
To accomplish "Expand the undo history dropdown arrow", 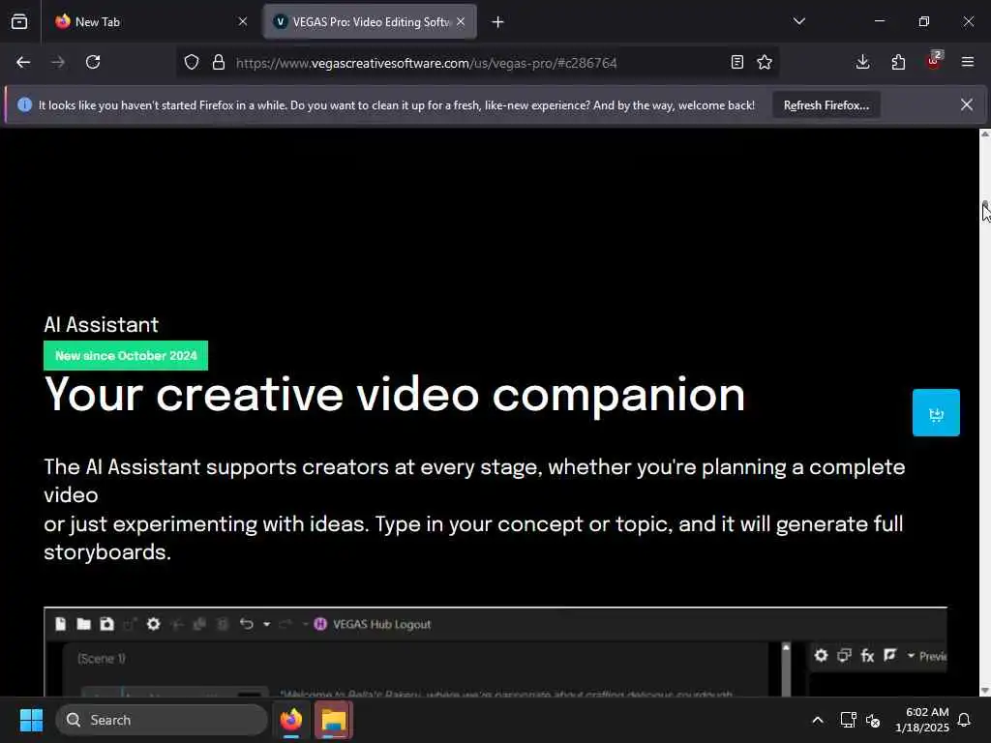I will [x=267, y=624].
